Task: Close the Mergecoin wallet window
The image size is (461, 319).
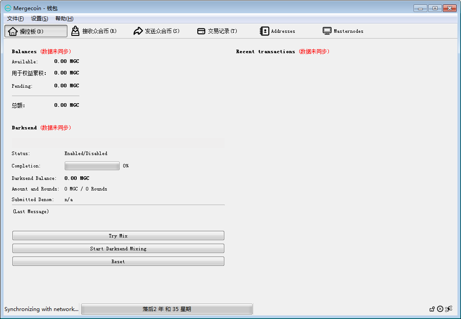Action: point(449,8)
